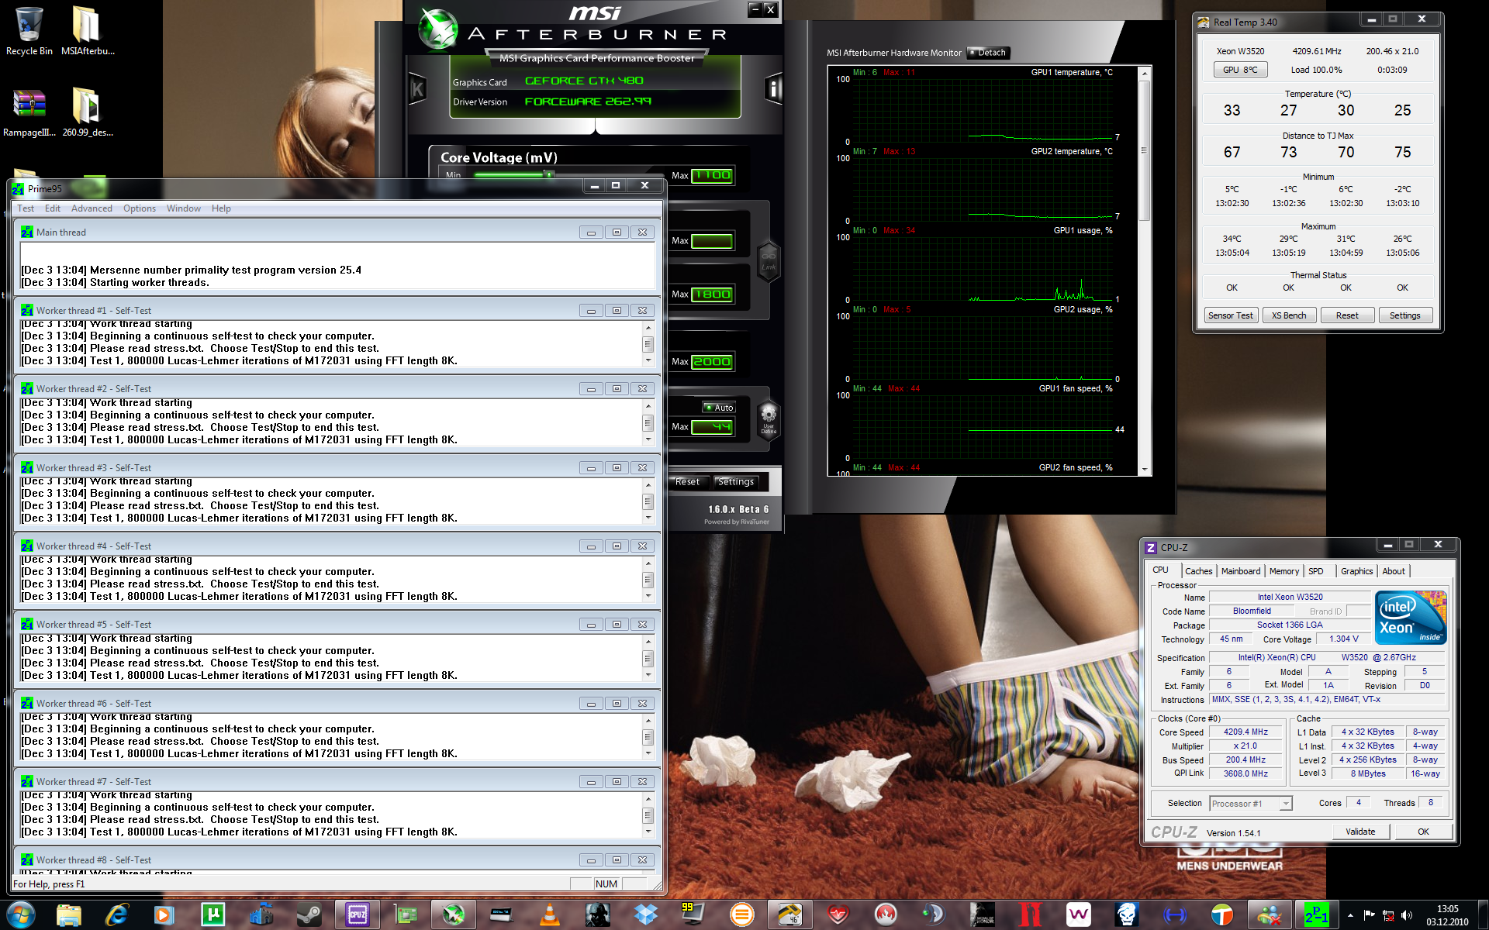Click OK button in CPU-Z

click(x=1424, y=832)
